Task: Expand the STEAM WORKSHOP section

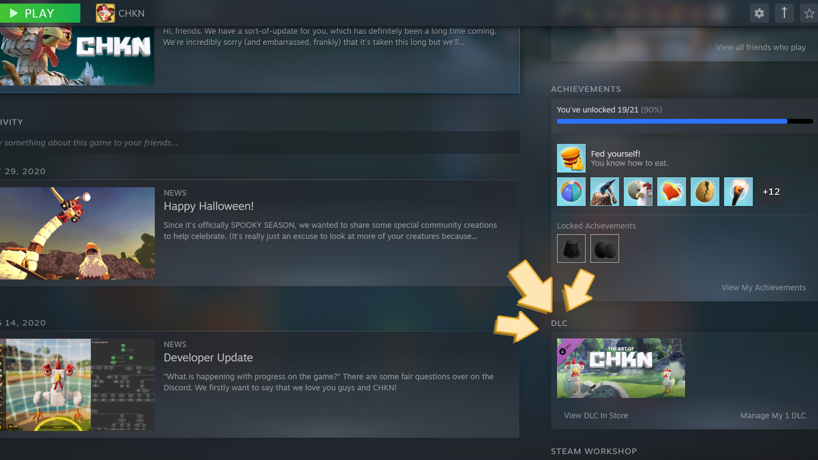Action: (594, 450)
